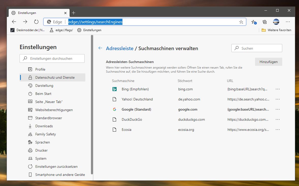The width and height of the screenshot is (299, 186).
Task: Open the Darstellung settings section
Action: click(x=52, y=86)
